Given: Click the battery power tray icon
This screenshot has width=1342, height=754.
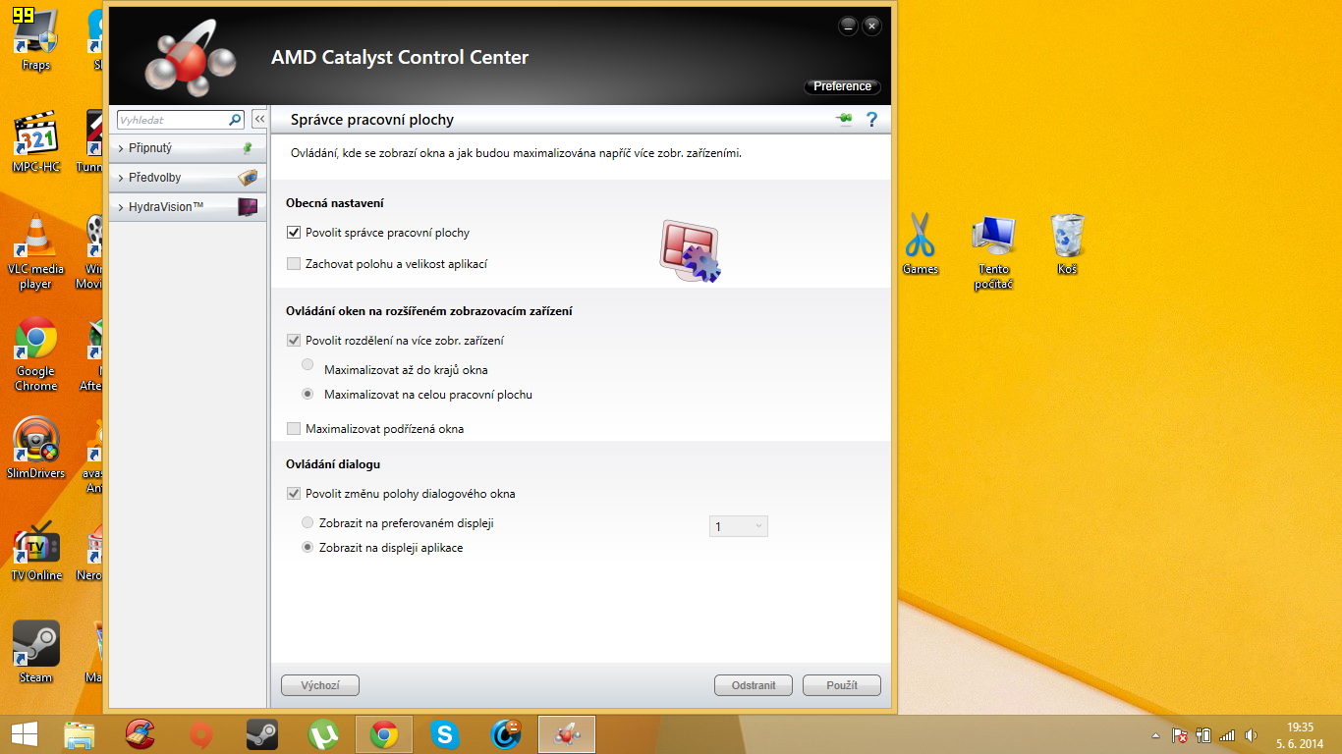Looking at the screenshot, I should [1204, 734].
